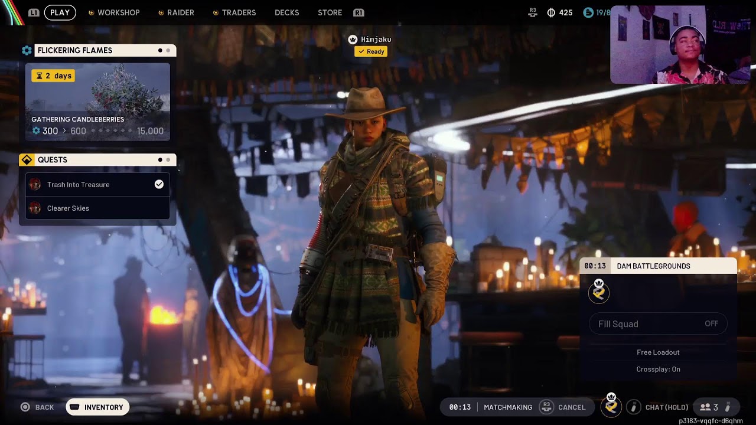Click the Back circle button icon
The width and height of the screenshot is (756, 425).
click(25, 407)
